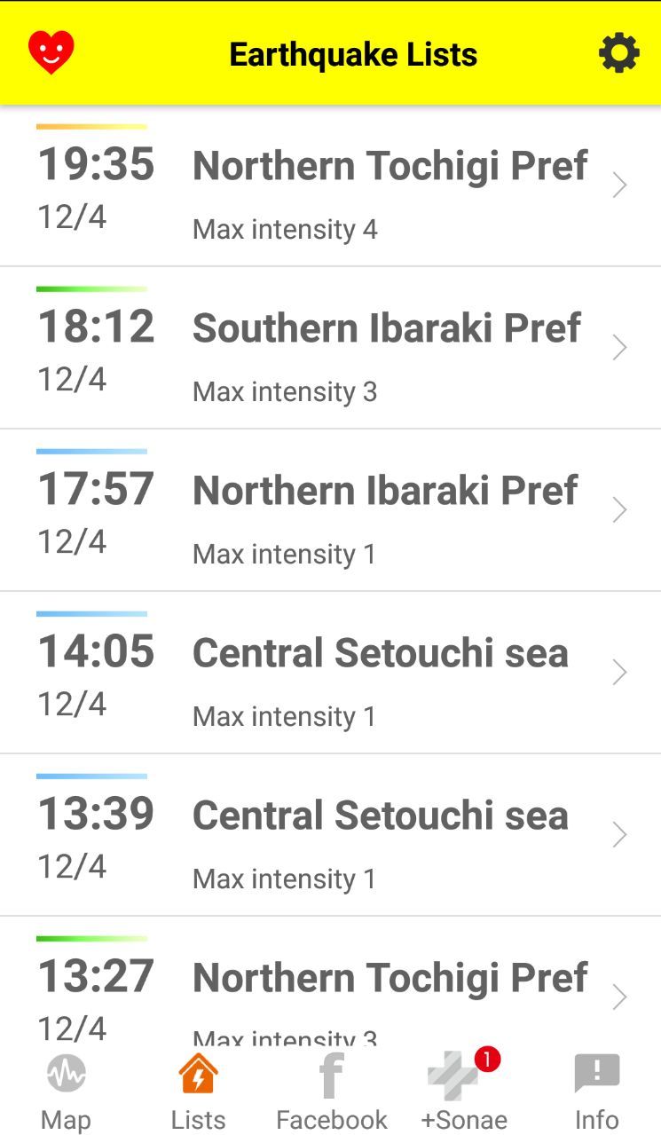Screen dimensions: 661x1135
Task: Tap chevron for 14:05 Central Setouchi sea
Action: point(619,673)
